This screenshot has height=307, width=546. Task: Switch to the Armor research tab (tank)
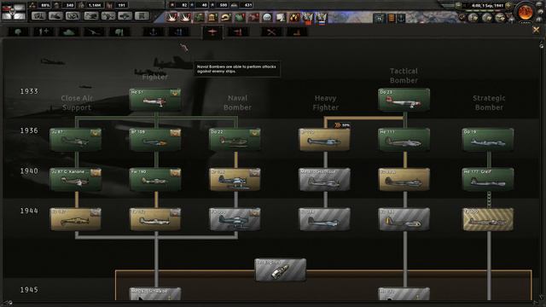[68, 32]
